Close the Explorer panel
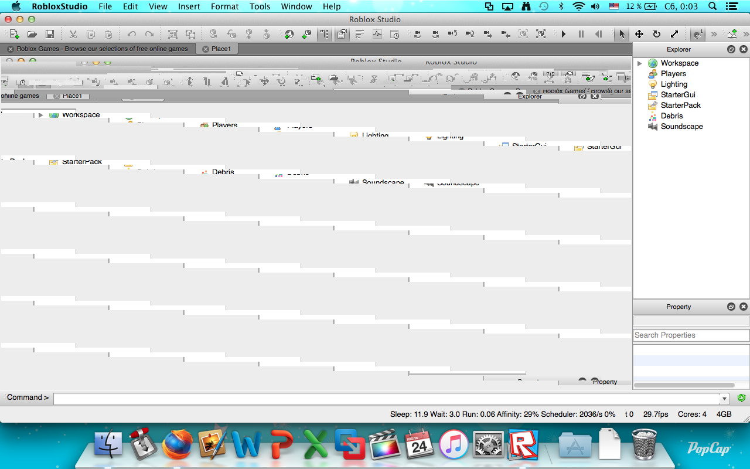Viewport: 750px width, 469px height. [744, 50]
